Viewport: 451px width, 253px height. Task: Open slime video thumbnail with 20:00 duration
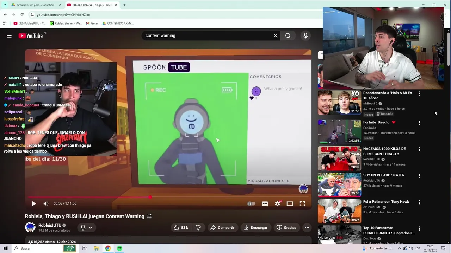pos(339,158)
